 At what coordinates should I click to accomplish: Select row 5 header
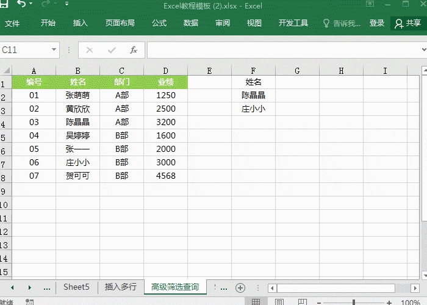pyautogui.click(x=5, y=136)
